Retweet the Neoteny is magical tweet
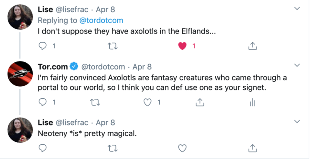 click(x=113, y=149)
